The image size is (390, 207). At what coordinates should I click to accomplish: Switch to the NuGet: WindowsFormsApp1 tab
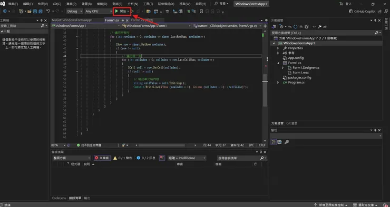pyautogui.click(x=72, y=20)
